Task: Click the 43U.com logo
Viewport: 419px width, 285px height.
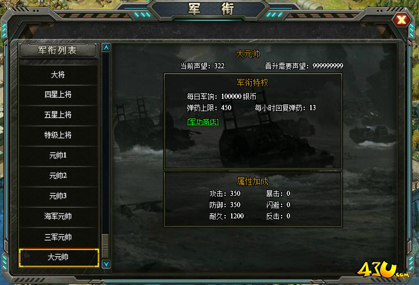Action: coord(383,270)
